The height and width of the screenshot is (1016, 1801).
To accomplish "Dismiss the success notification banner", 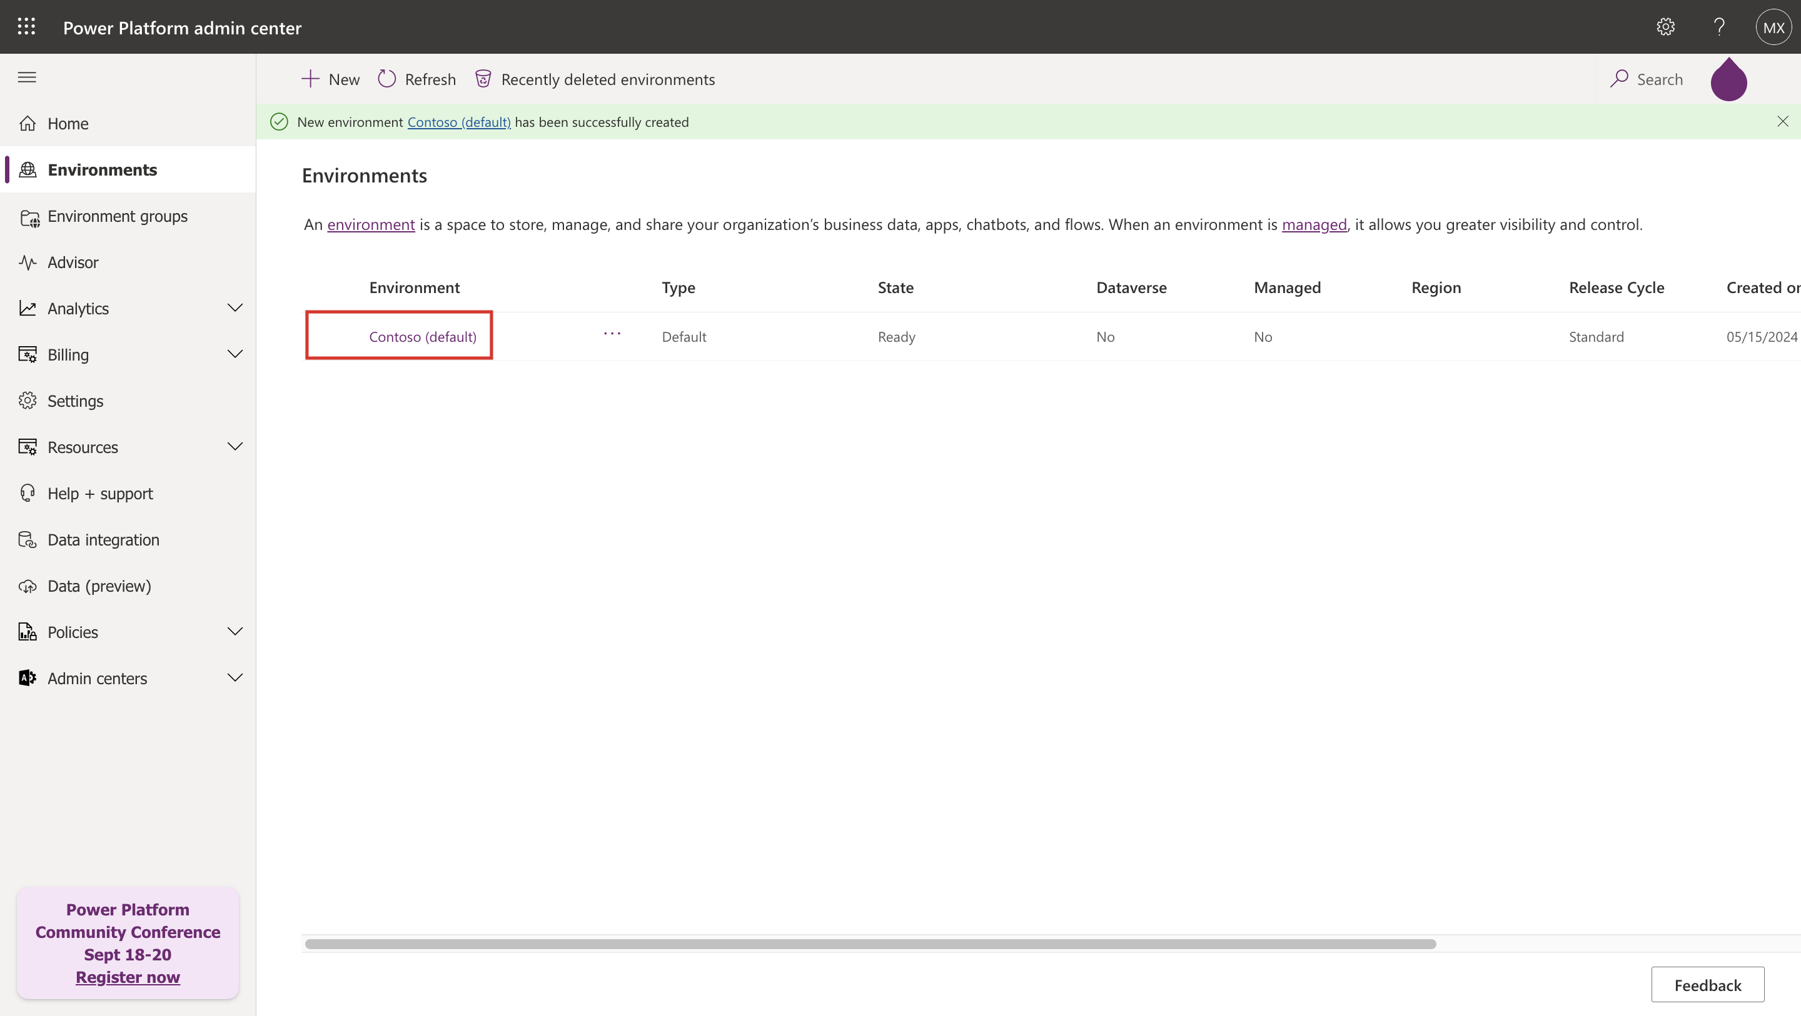I will tap(1782, 122).
